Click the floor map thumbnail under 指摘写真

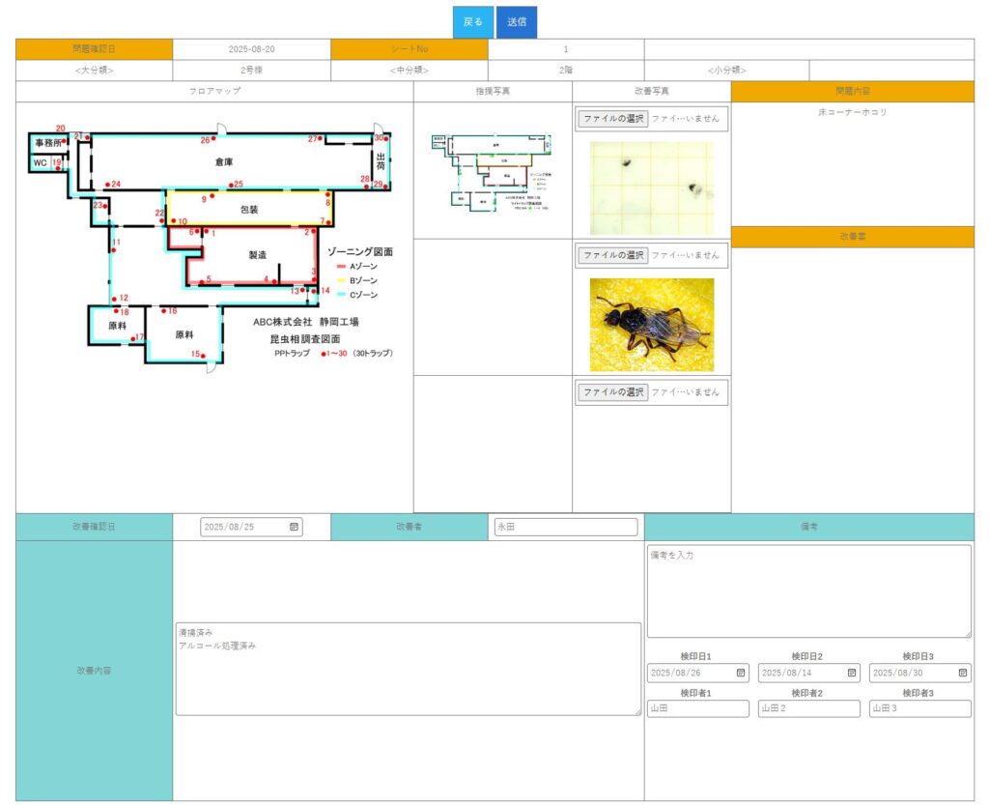pyautogui.click(x=493, y=170)
